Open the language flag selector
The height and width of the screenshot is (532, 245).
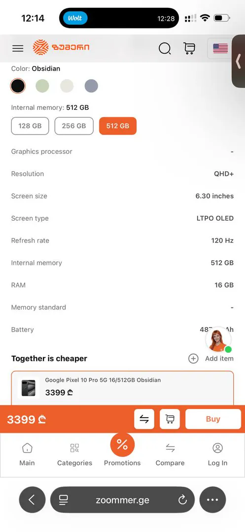pyautogui.click(x=220, y=48)
